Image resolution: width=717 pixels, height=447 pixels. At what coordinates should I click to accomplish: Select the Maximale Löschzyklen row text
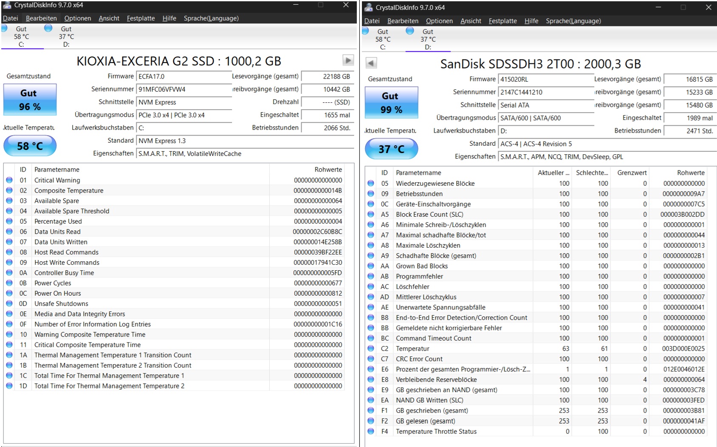428,245
